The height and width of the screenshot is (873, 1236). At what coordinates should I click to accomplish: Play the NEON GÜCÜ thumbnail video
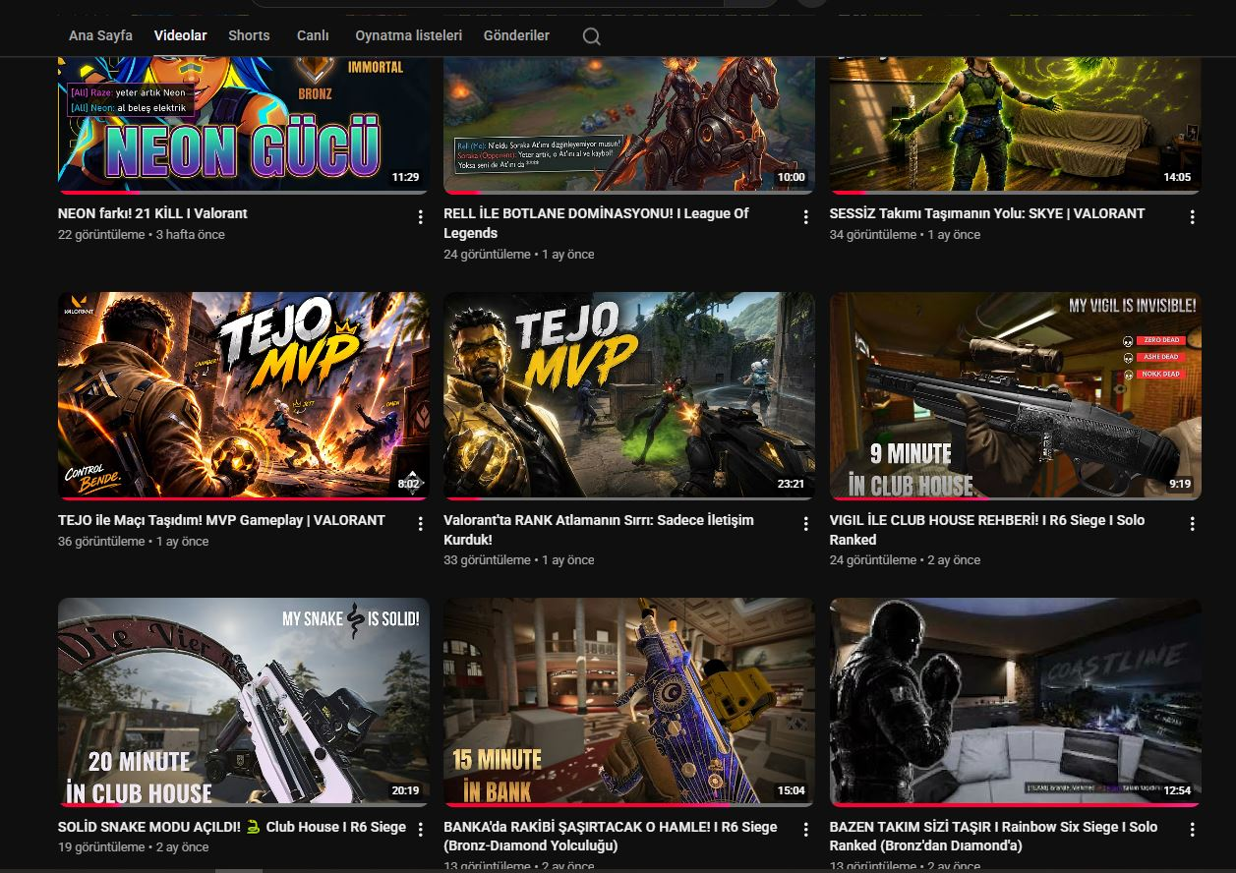click(x=243, y=124)
